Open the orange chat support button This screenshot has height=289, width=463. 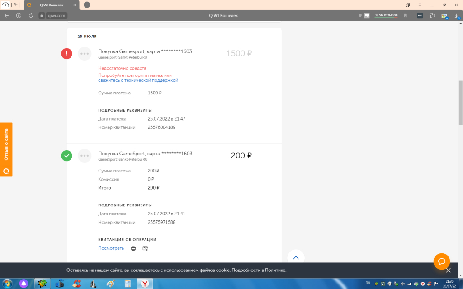pyautogui.click(x=442, y=261)
